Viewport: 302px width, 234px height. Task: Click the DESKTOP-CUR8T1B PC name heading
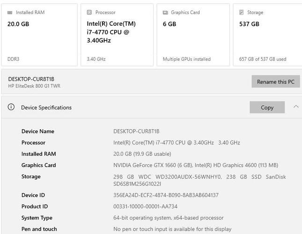point(31,79)
